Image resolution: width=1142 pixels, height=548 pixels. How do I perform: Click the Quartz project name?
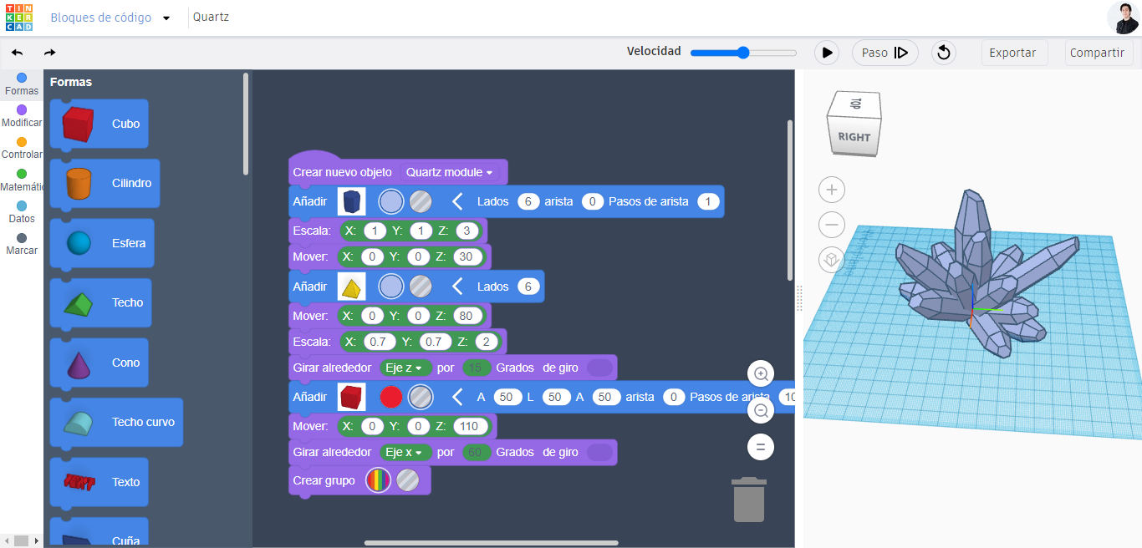[x=211, y=18]
